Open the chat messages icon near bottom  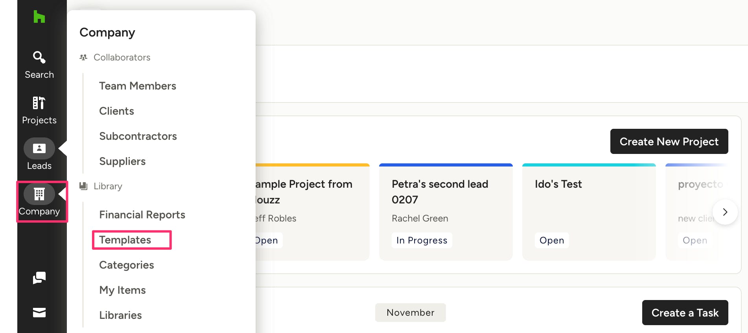pos(39,278)
